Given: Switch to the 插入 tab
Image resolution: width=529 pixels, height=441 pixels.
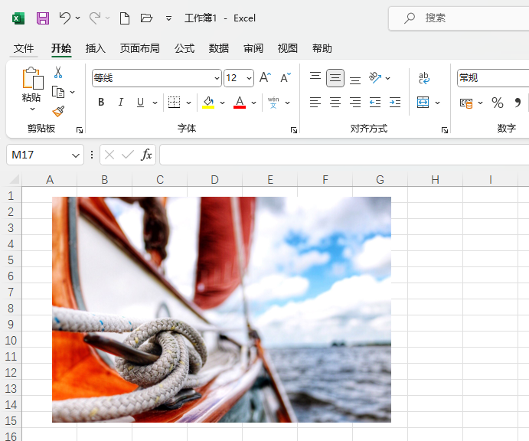Looking at the screenshot, I should pyautogui.click(x=96, y=48).
